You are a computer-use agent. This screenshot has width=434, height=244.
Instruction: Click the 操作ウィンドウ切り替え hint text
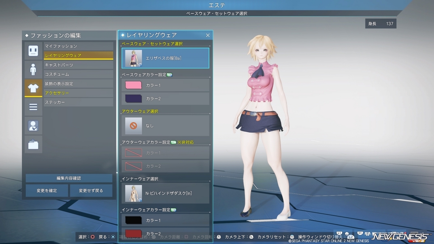click(x=320, y=237)
